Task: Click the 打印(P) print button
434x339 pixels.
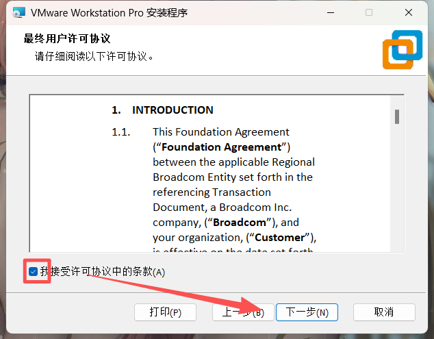Action: click(x=165, y=312)
